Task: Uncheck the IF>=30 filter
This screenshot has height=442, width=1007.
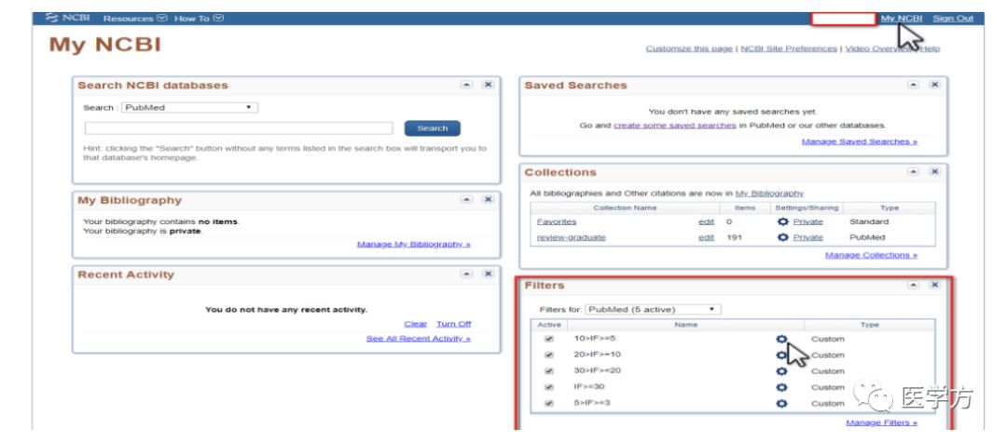Action: [x=549, y=387]
